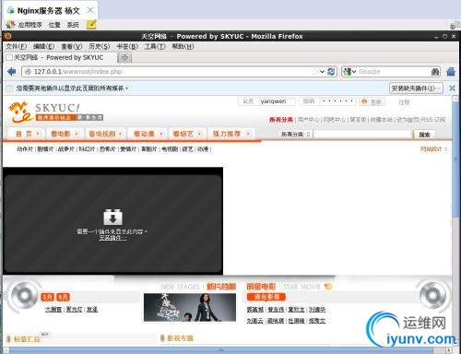Expand the arrow beside 看动漫 nav item
Viewport: 461px width, 354px height.
[x=160, y=134]
